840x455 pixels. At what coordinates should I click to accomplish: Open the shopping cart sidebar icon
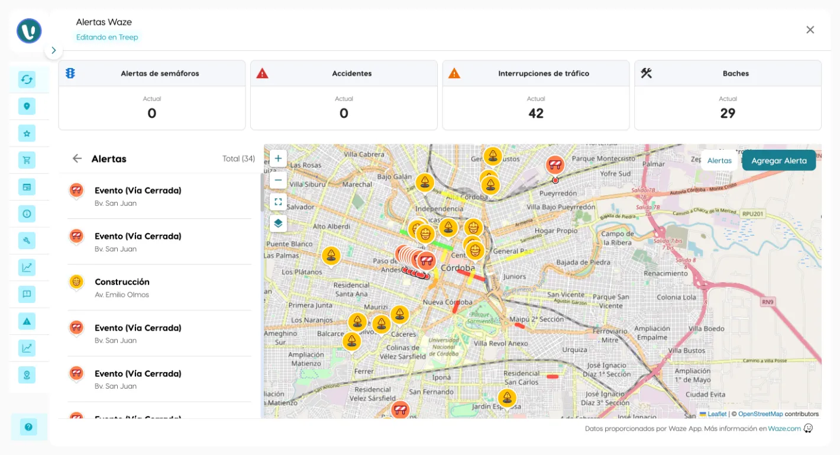(x=27, y=160)
